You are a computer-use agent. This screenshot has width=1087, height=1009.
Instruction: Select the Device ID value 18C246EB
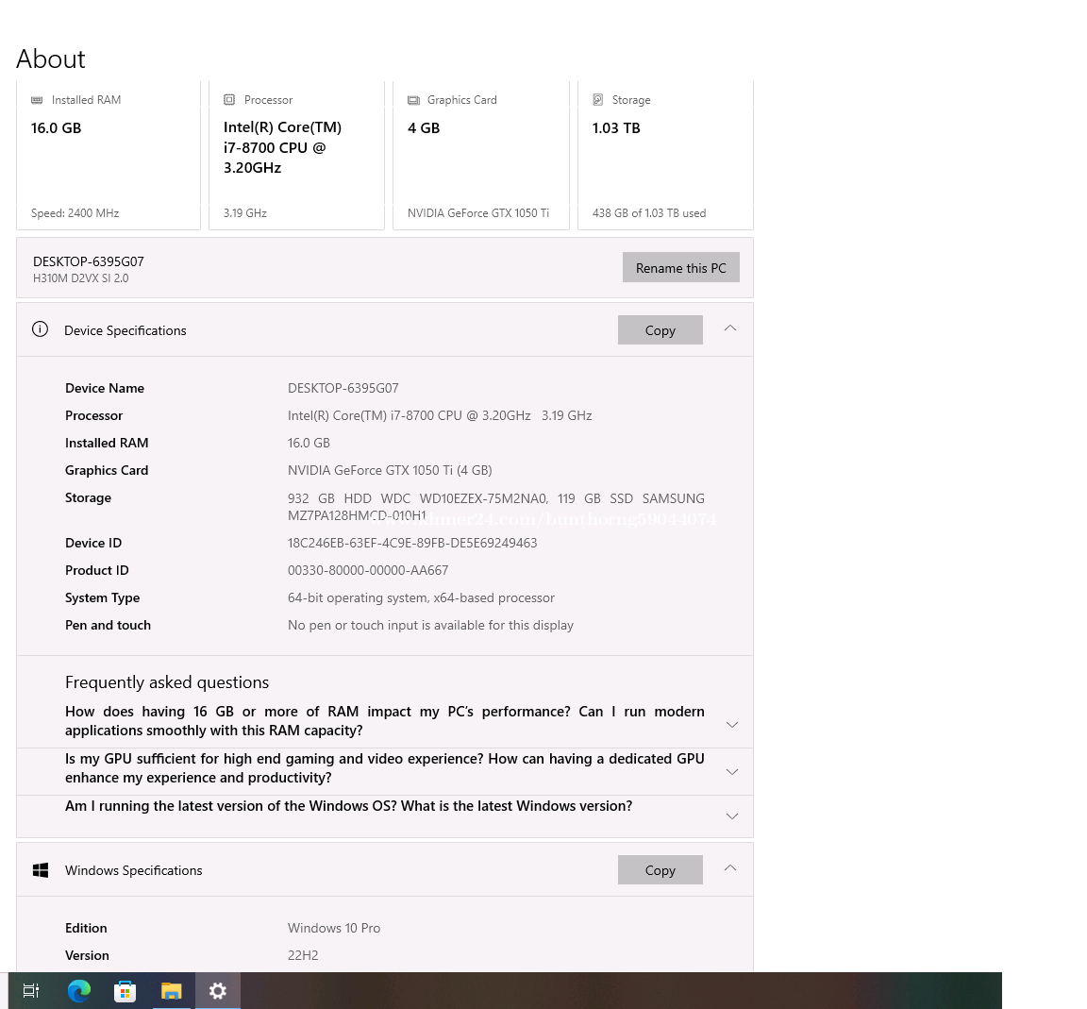(412, 543)
